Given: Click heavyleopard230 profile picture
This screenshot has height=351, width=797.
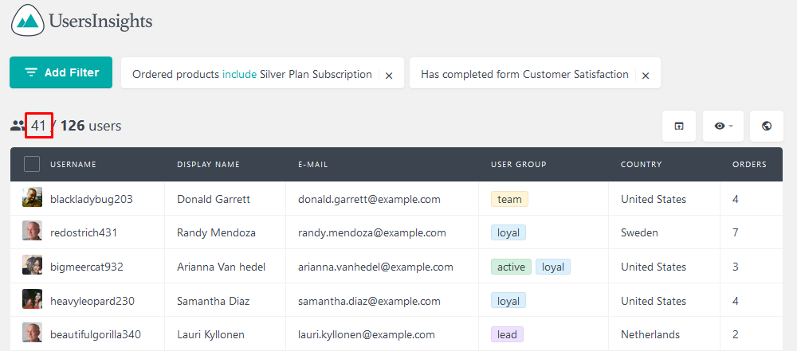Looking at the screenshot, I should (32, 298).
